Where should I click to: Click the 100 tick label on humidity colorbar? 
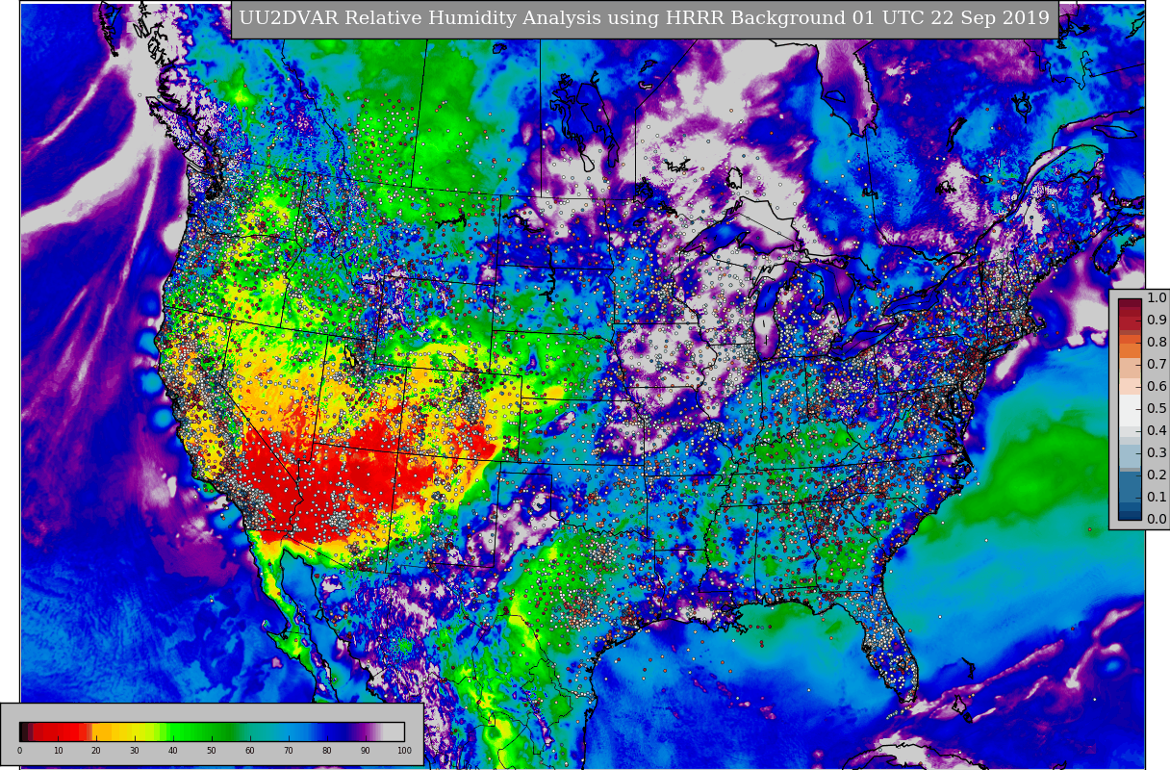click(404, 751)
